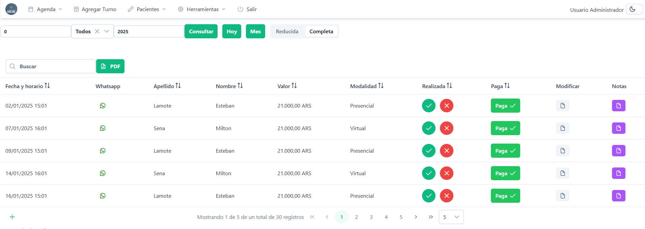
Task: Click the green plus add icon
Action: coord(12,217)
